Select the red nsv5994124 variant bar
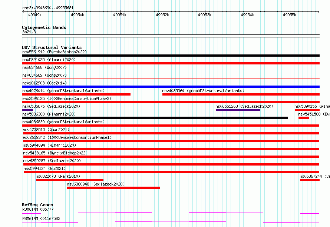 172,172
